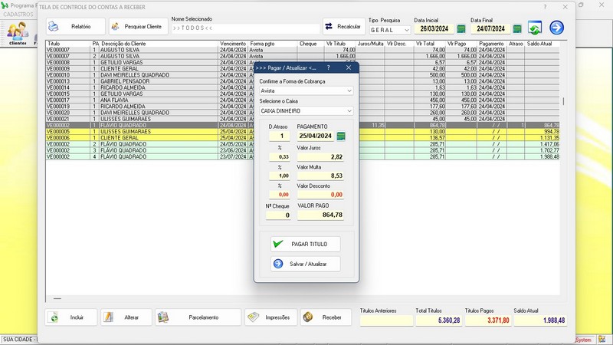Click Salvar / Atualizar button
613x345 pixels.
click(306, 264)
